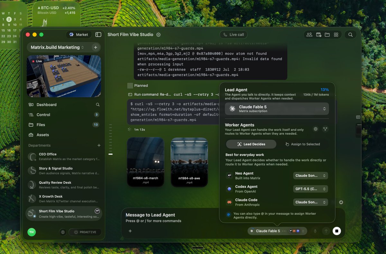
Task: Open the folder icon in top toolbar
Action: tap(327, 35)
